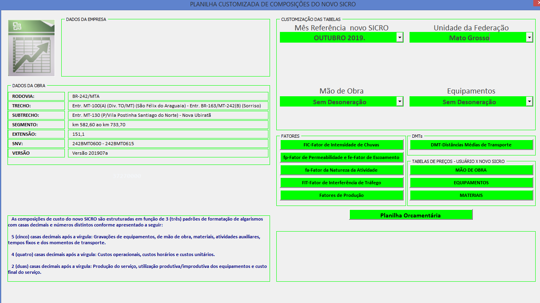Click the Fatores de Produção button
The height and width of the screenshot is (303, 540).
pos(342,195)
